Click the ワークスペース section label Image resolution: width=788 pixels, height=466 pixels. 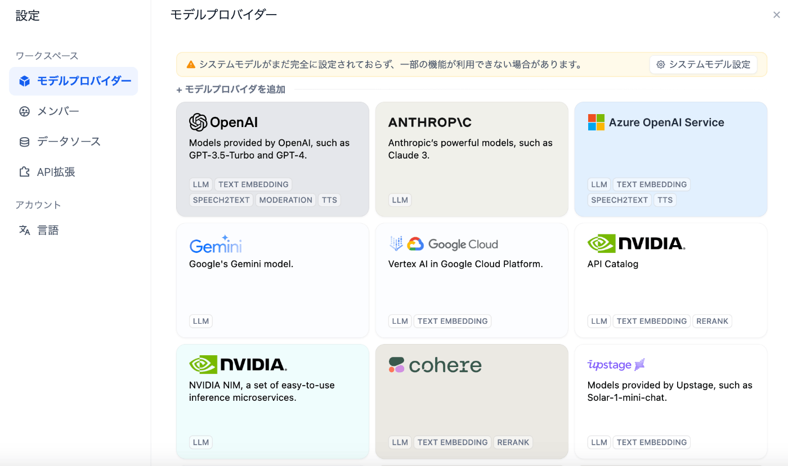(x=47, y=56)
